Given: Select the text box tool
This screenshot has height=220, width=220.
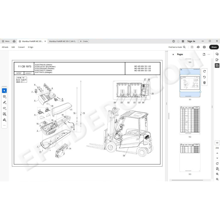Looking at the screenshot, I should (4, 114).
